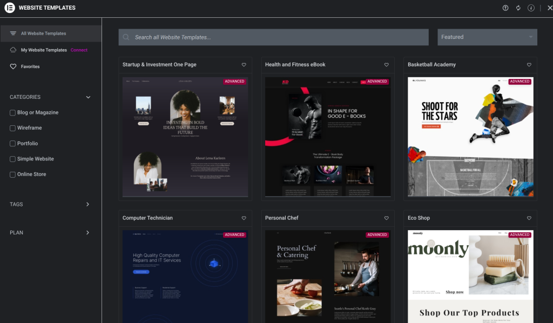
Task: Favorite the Computer Technician template
Action: click(244, 218)
